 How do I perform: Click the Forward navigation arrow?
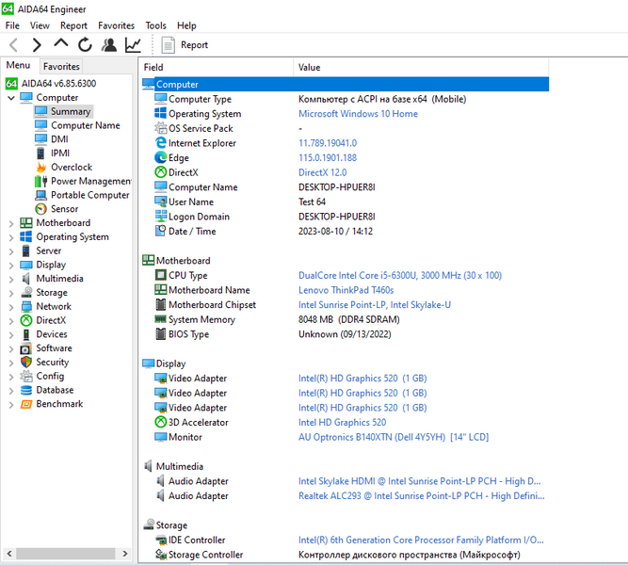click(x=37, y=45)
